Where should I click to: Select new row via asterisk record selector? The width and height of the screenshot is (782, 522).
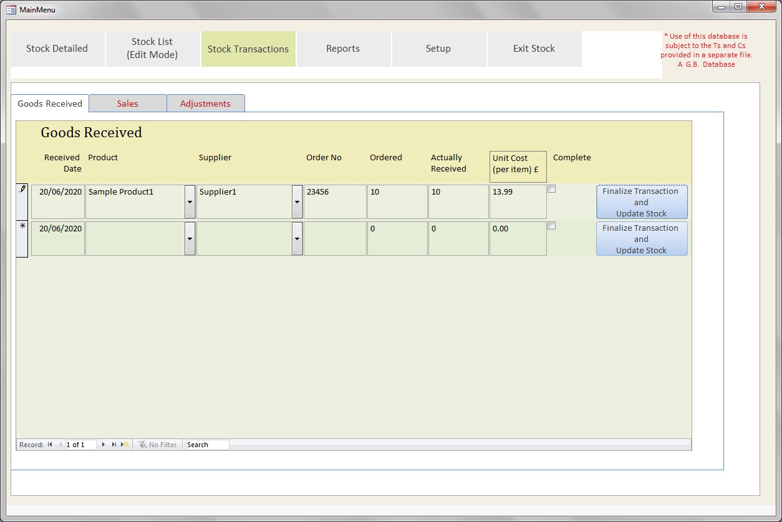coord(22,238)
